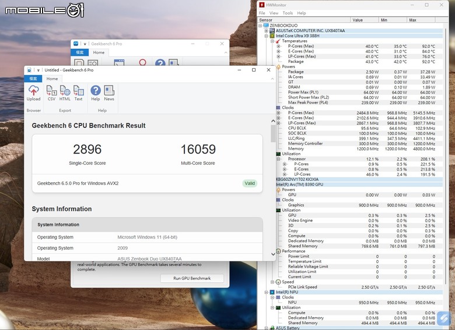The image size is (455, 330).
Task: Open the News icon in Geekbench ribbon
Action: click(x=109, y=91)
